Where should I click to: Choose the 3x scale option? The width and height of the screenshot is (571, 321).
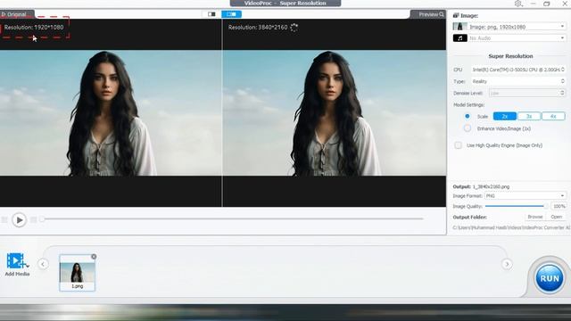pos(529,116)
